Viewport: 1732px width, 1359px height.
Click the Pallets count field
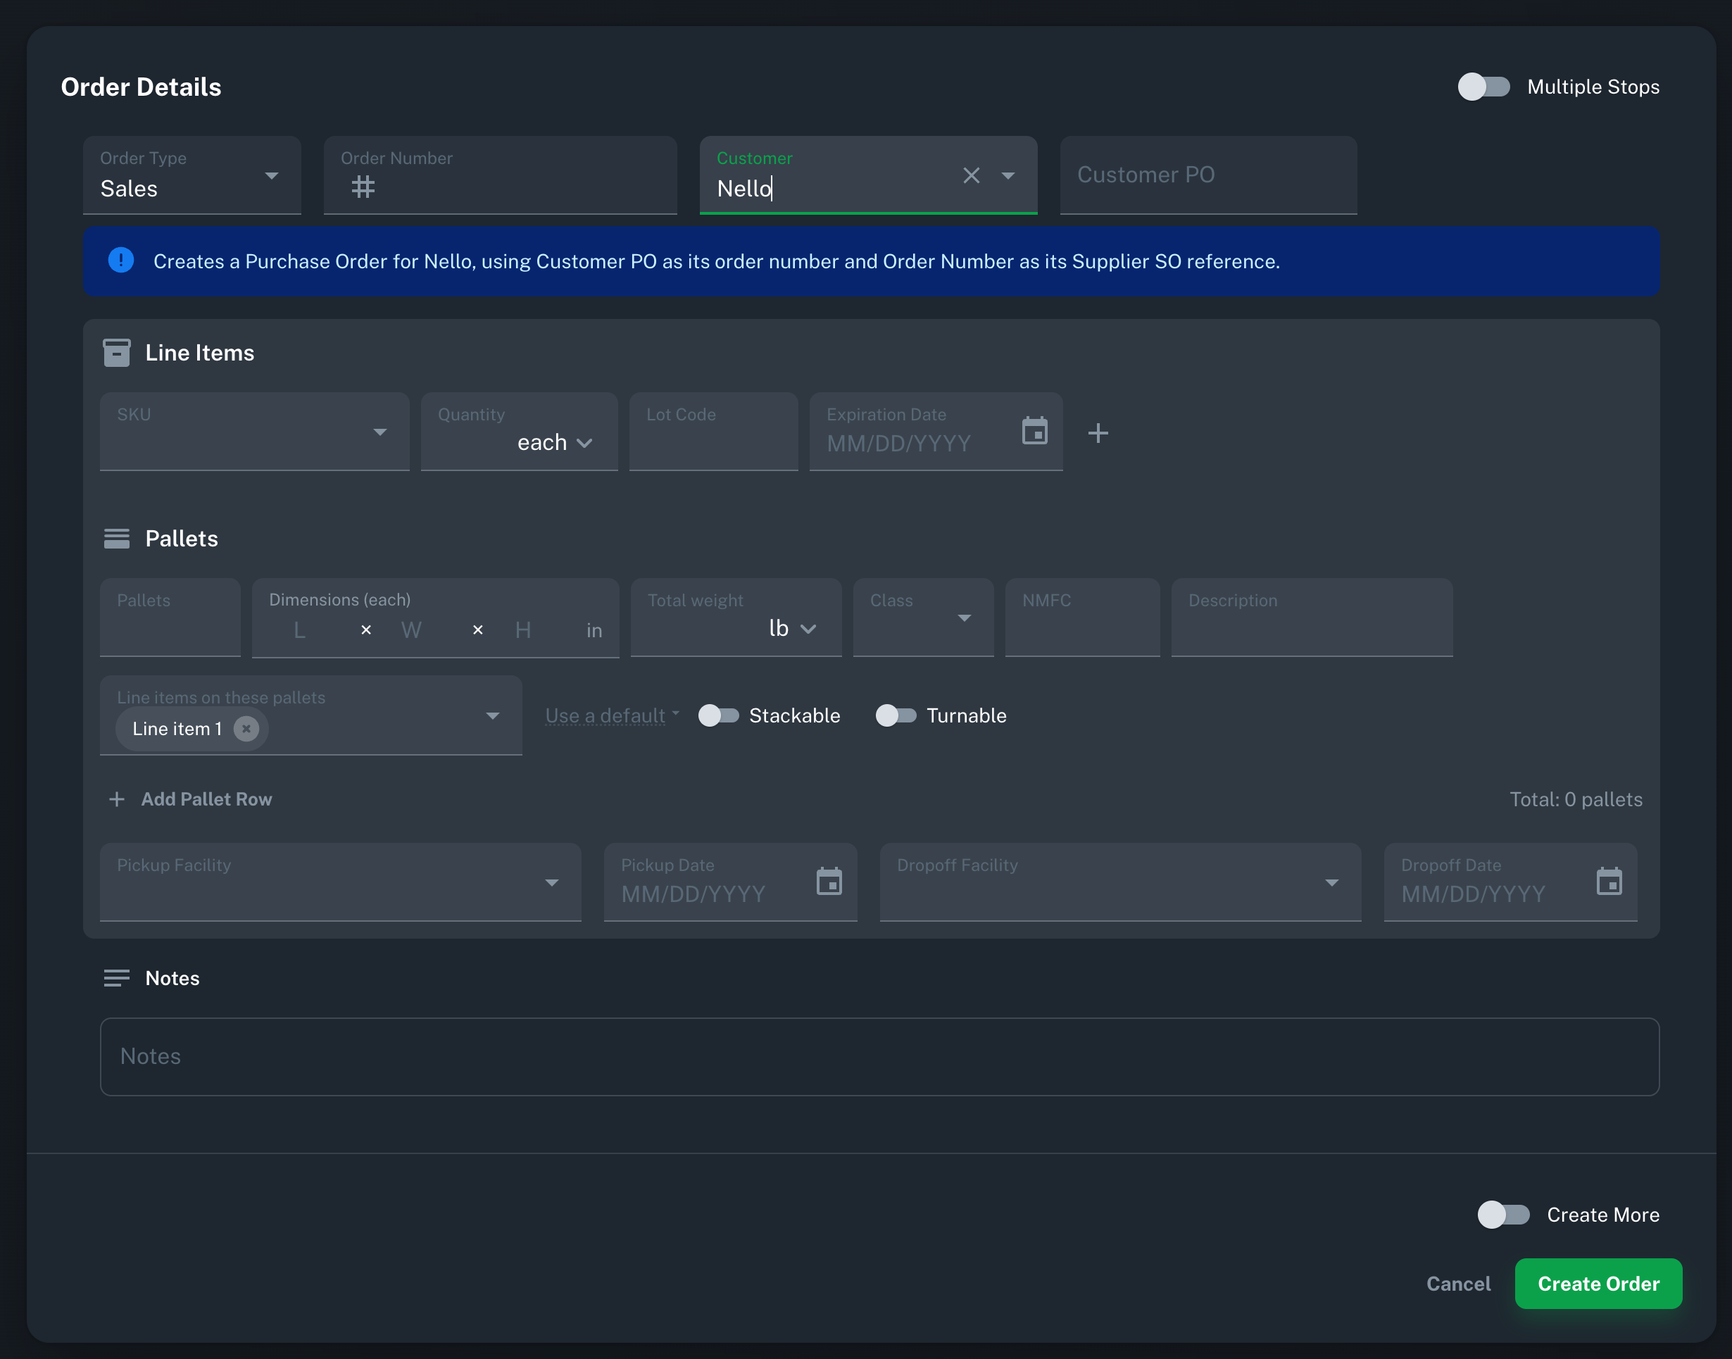click(170, 618)
